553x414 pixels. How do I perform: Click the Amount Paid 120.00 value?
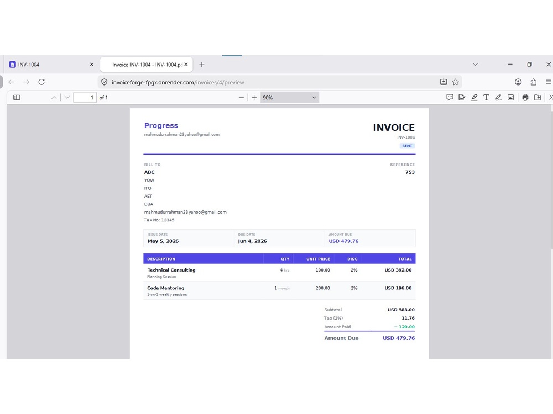pos(404,327)
